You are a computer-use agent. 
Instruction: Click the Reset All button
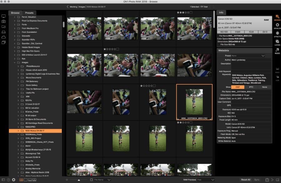[245, 180]
